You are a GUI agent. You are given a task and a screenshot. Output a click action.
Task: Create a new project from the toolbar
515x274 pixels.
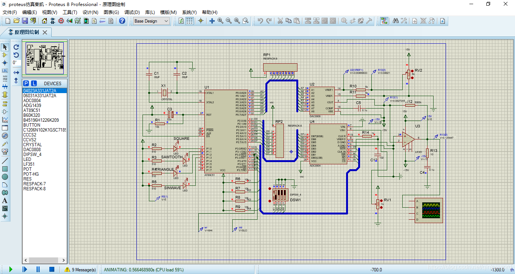[8, 21]
